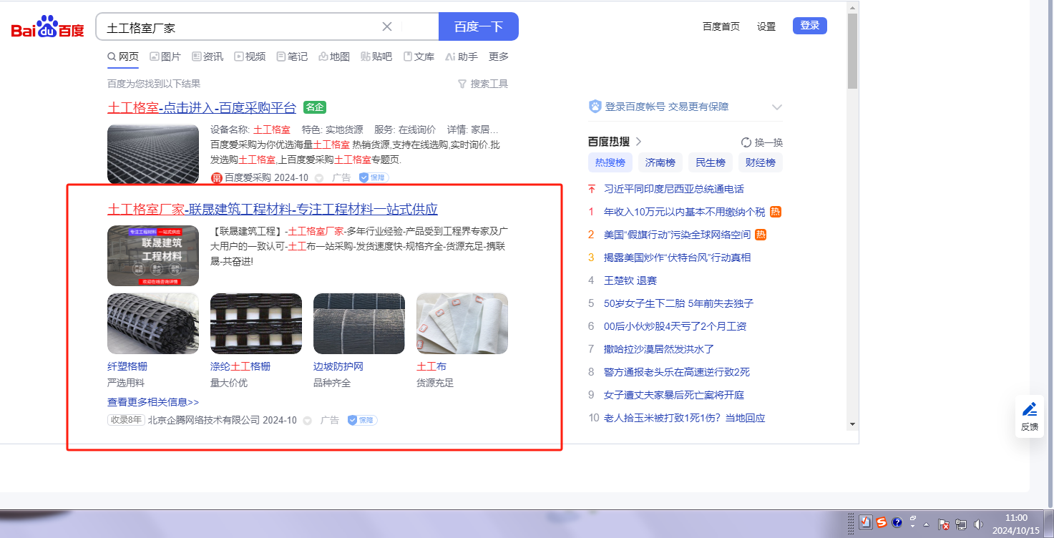Open the 联晟建筑工程材料 banner thumbnail
Screen dimensions: 1054x538
[x=153, y=256]
